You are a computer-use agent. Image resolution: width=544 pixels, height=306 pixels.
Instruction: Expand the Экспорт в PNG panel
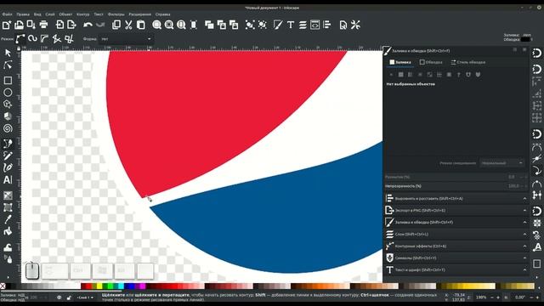tap(456, 210)
